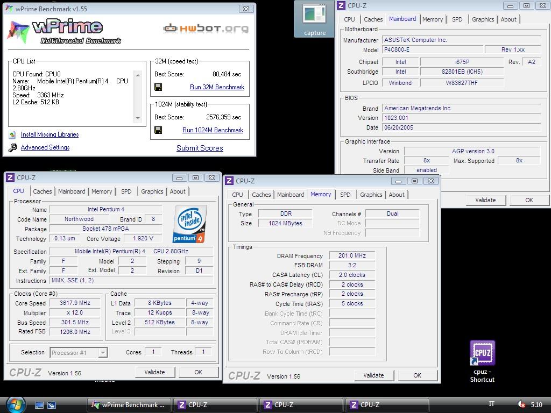551x413 pixels.
Task: Click the Rated FSB 1206.0 MHz value
Action: [75, 332]
